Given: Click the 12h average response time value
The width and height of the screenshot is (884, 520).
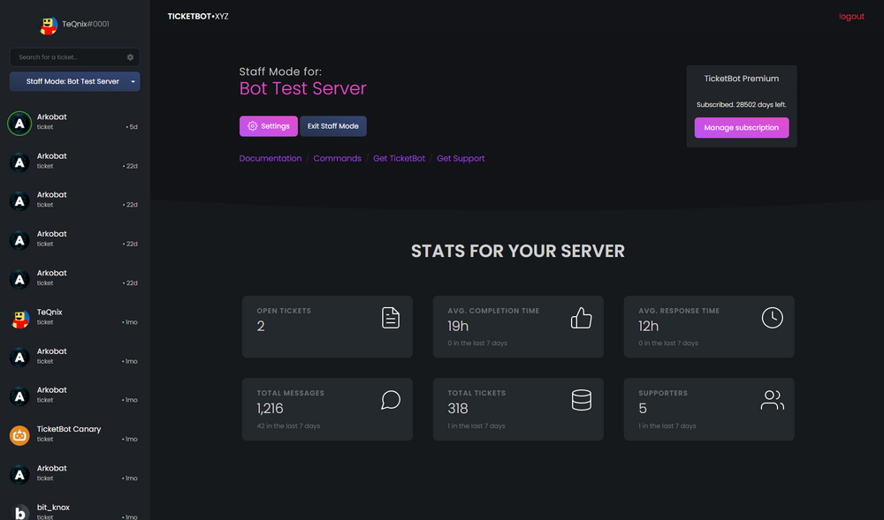Looking at the screenshot, I should click(648, 326).
